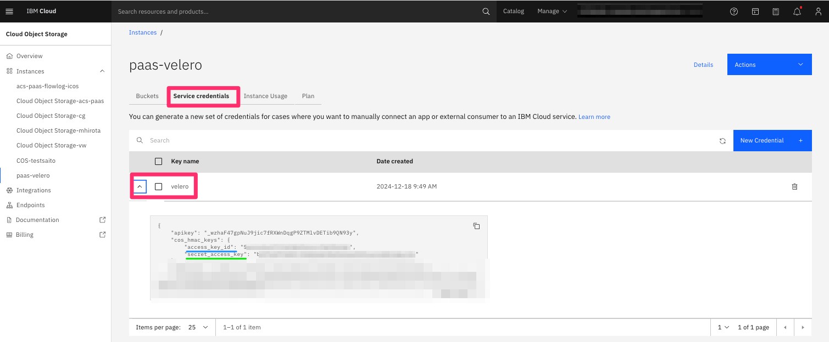The width and height of the screenshot is (829, 342).
Task: Open Cloud Object Storage-mhirota instance
Action: pyautogui.click(x=58, y=130)
